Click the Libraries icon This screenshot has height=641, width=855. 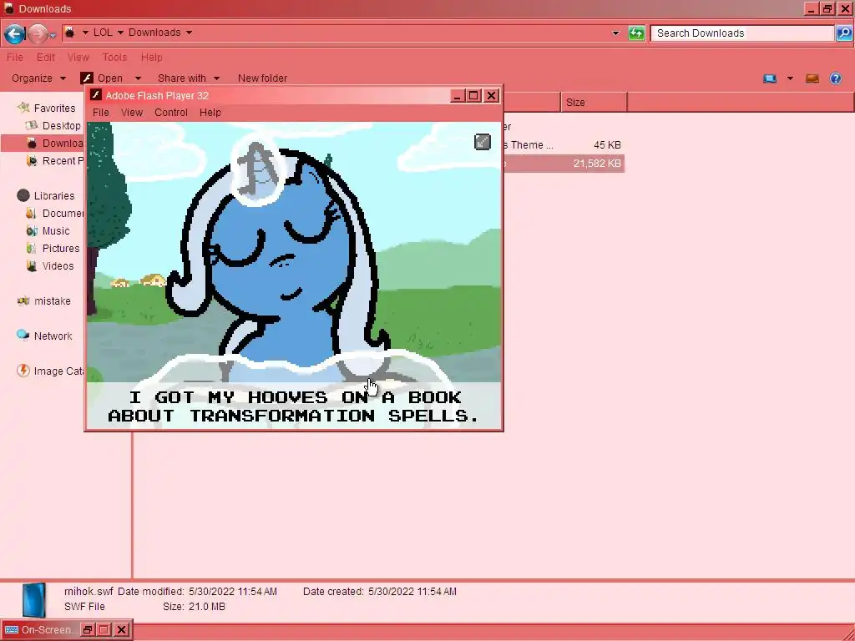click(x=23, y=195)
